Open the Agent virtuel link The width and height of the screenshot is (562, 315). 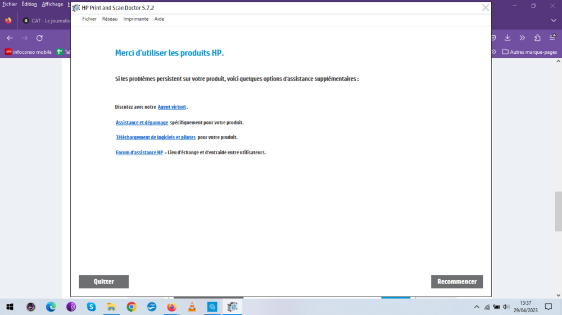pyautogui.click(x=171, y=107)
